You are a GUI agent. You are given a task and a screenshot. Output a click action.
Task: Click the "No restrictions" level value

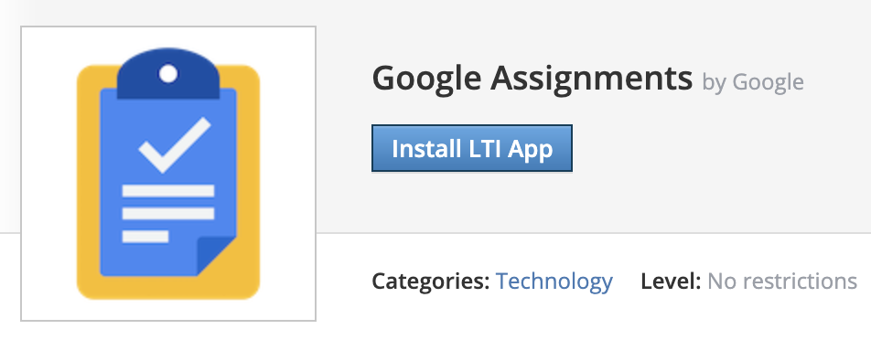tap(782, 282)
